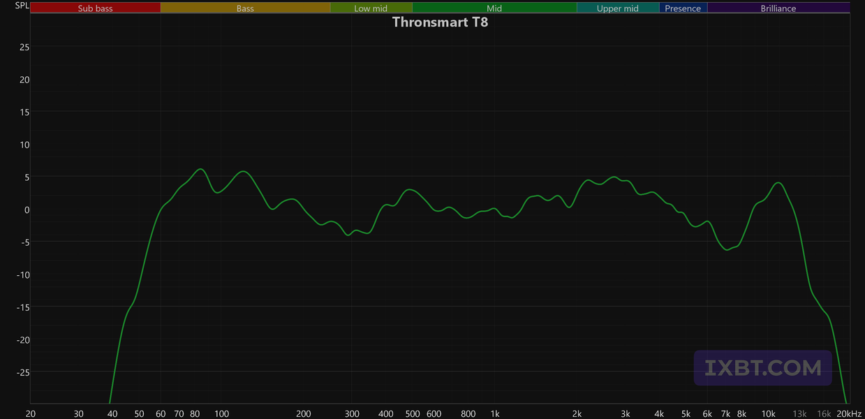
Task: Click the 10k frequency tick label
Action: point(769,413)
